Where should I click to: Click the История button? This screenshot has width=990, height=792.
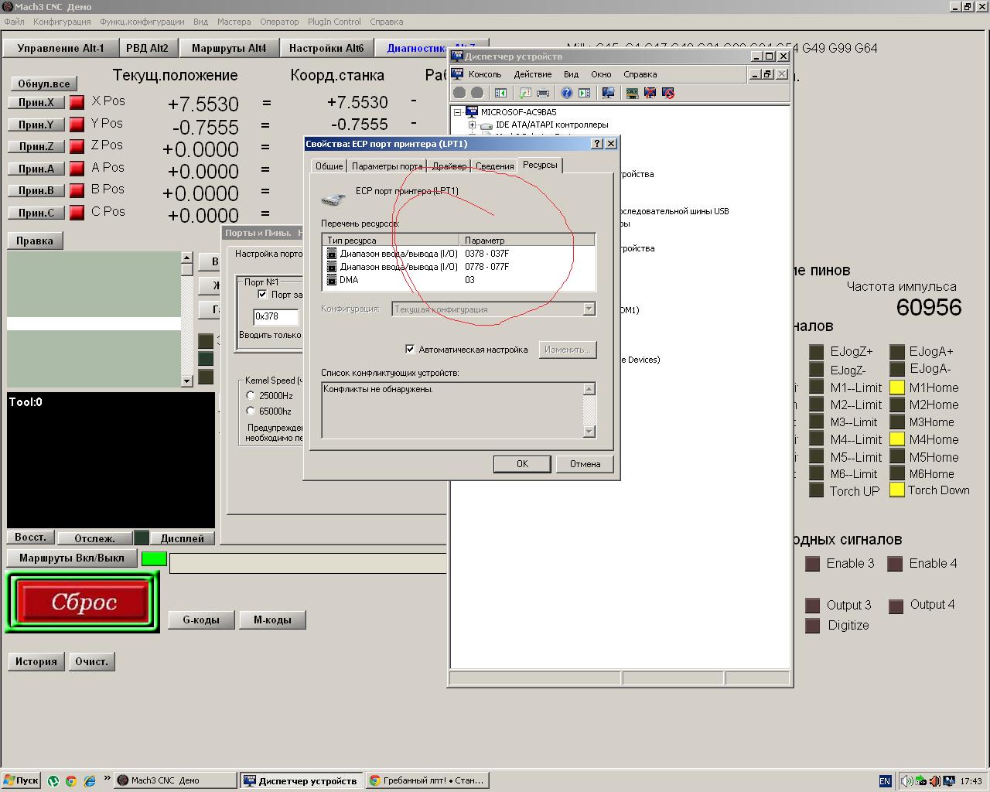(x=36, y=661)
